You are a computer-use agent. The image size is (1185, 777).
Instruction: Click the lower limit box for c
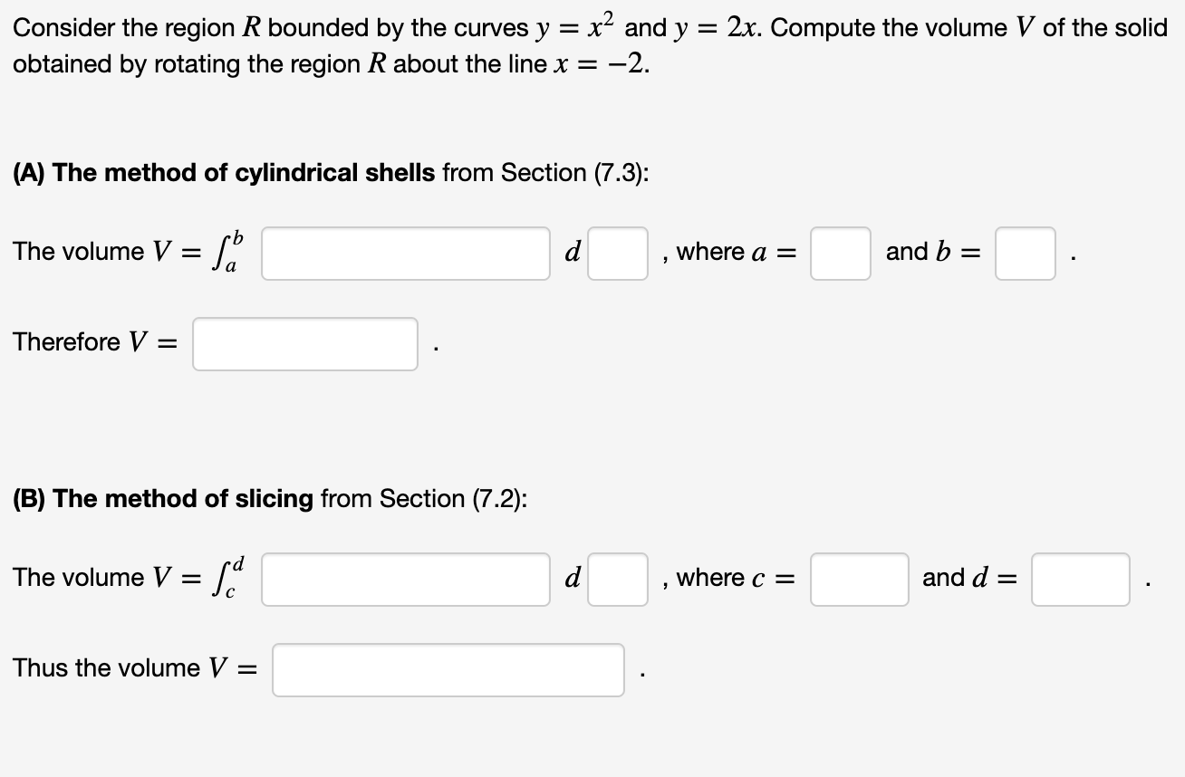click(x=859, y=579)
